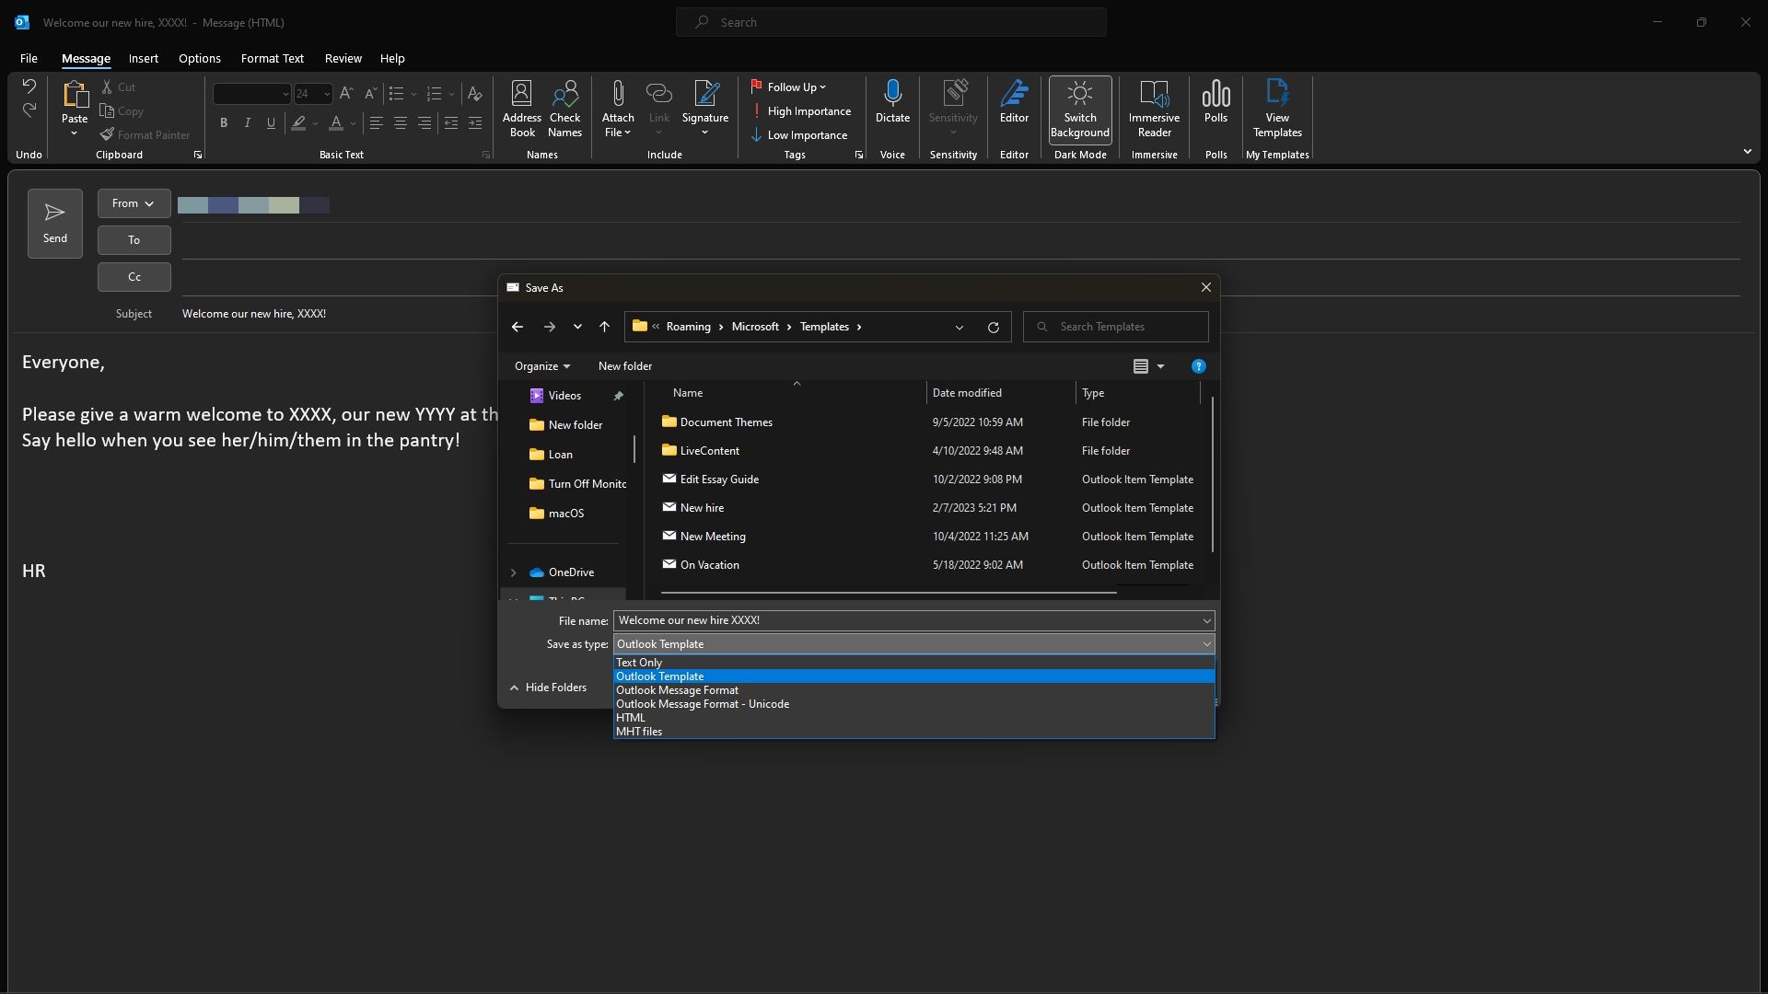Open the Format Text ribbon tab
This screenshot has width=1768, height=994.
(272, 59)
